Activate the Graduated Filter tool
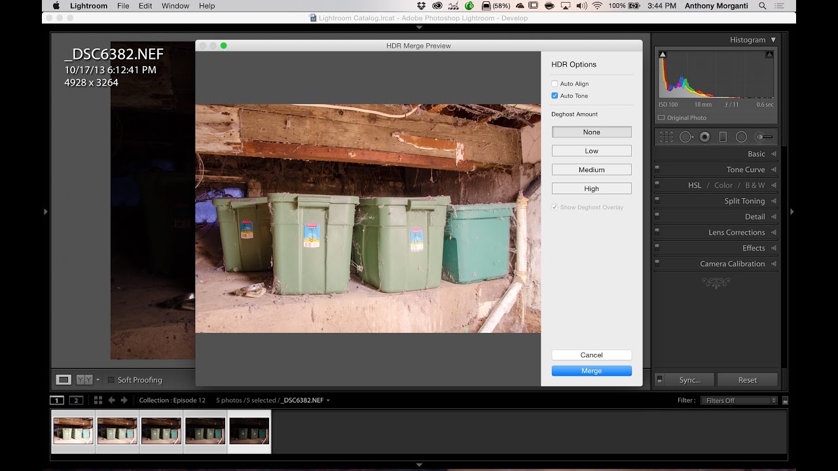The image size is (838, 471). (x=723, y=137)
